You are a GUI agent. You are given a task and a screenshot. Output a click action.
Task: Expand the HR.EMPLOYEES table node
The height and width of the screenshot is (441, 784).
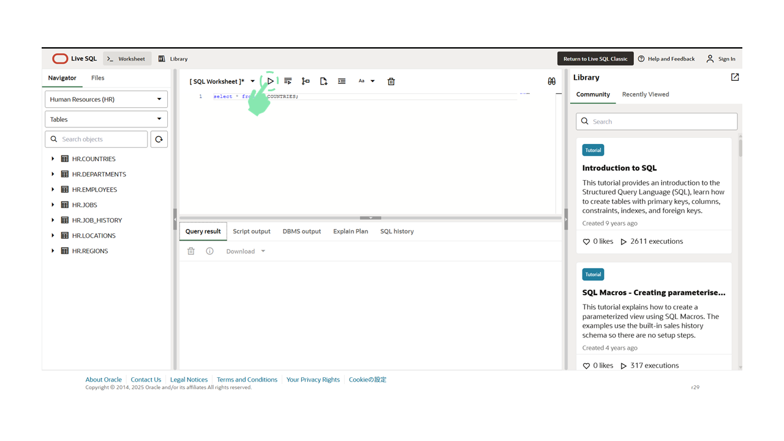point(53,189)
